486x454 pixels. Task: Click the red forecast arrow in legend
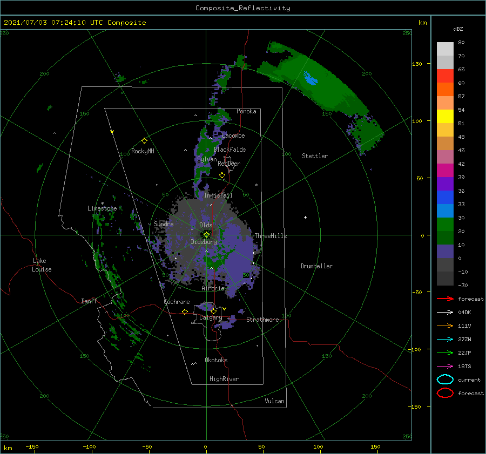click(x=445, y=299)
